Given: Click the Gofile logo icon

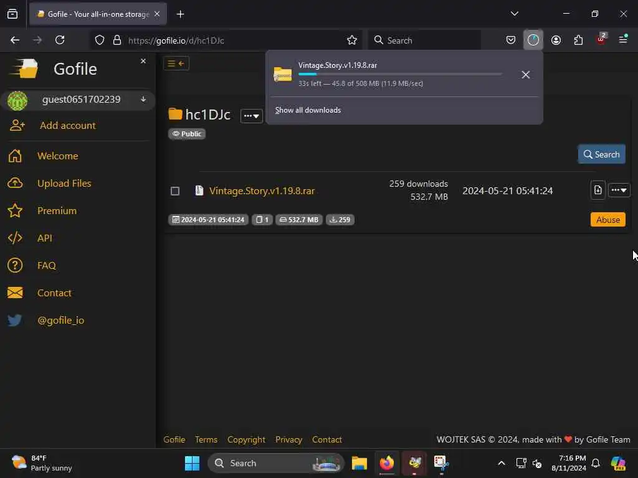Looking at the screenshot, I should pos(24,68).
